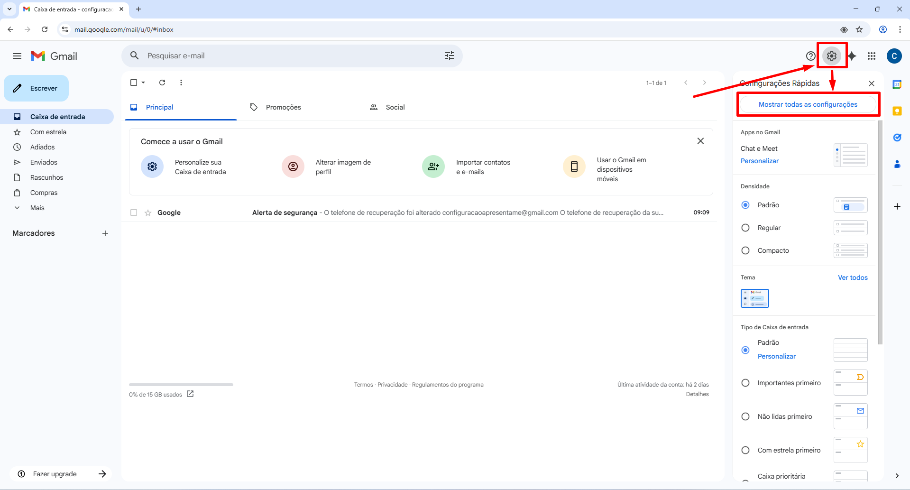Screen dimensions: 910x490
Task: Click the Gemini sparkle icon
Action: 852,56
